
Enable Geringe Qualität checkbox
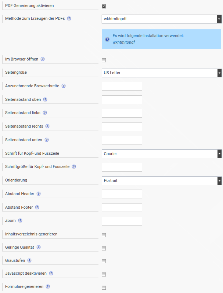click(104, 248)
